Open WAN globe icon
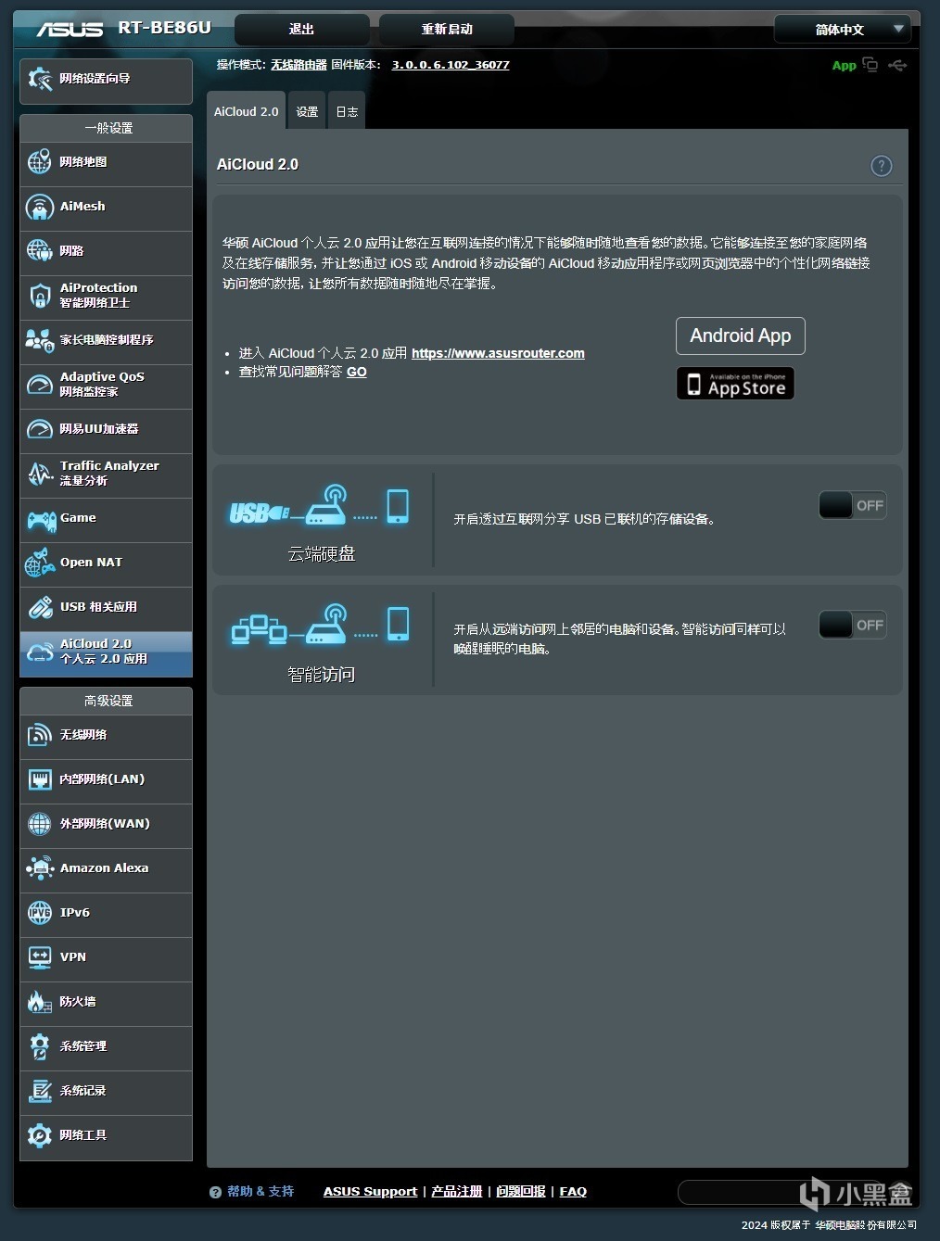 (39, 823)
